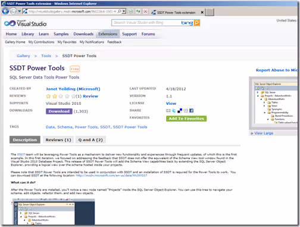The width and height of the screenshot is (300, 227).
Task: Open the Learn menu item
Action: [x=43, y=34]
